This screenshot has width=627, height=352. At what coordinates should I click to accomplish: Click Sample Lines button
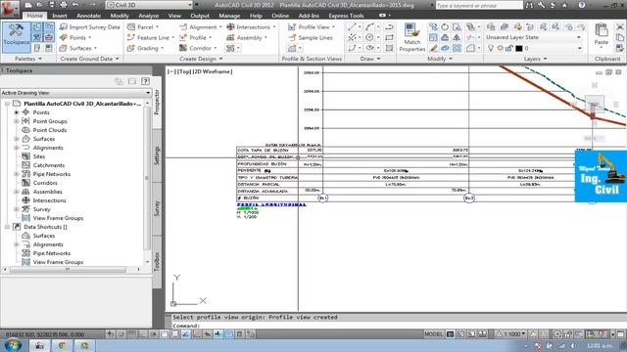pyautogui.click(x=311, y=37)
